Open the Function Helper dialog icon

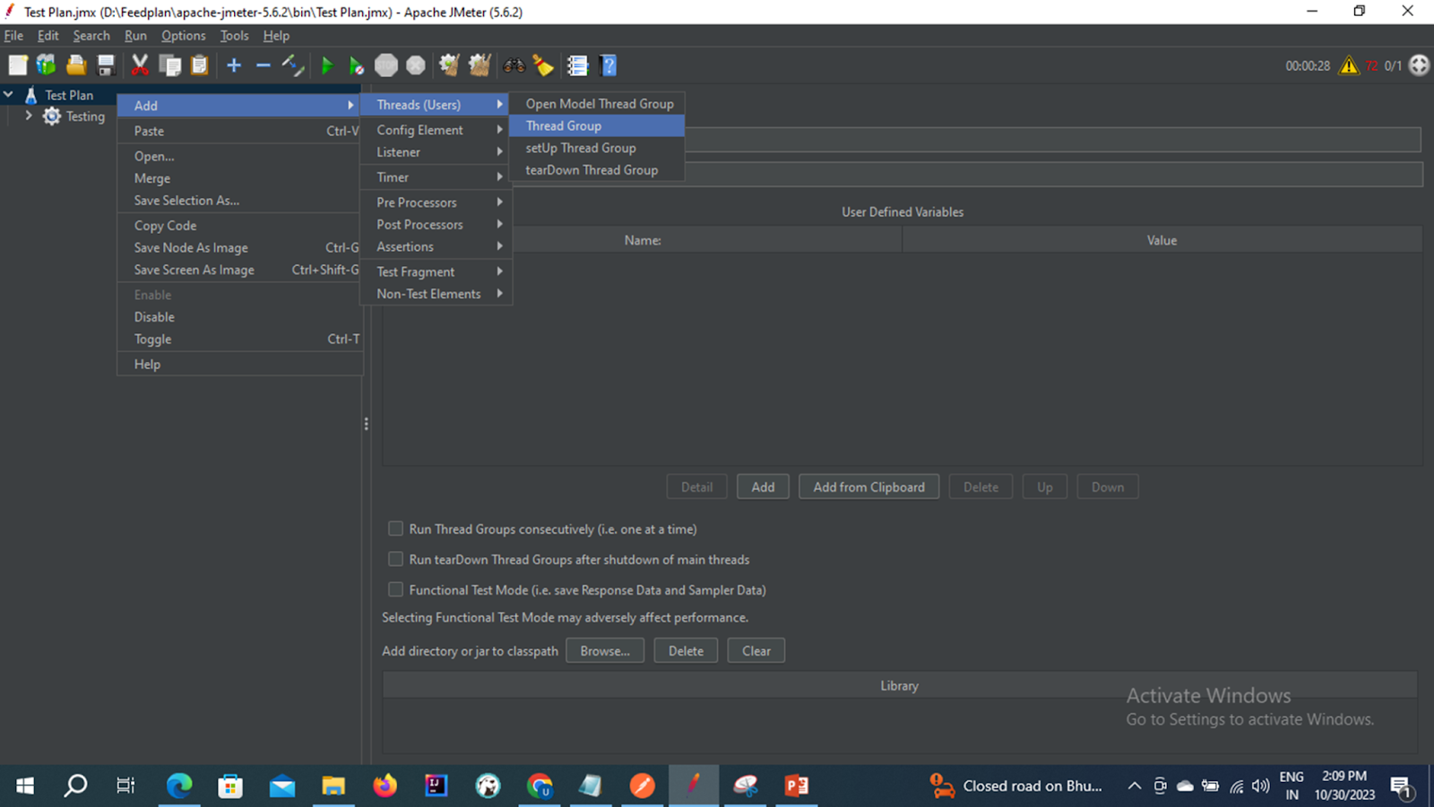pyautogui.click(x=578, y=65)
